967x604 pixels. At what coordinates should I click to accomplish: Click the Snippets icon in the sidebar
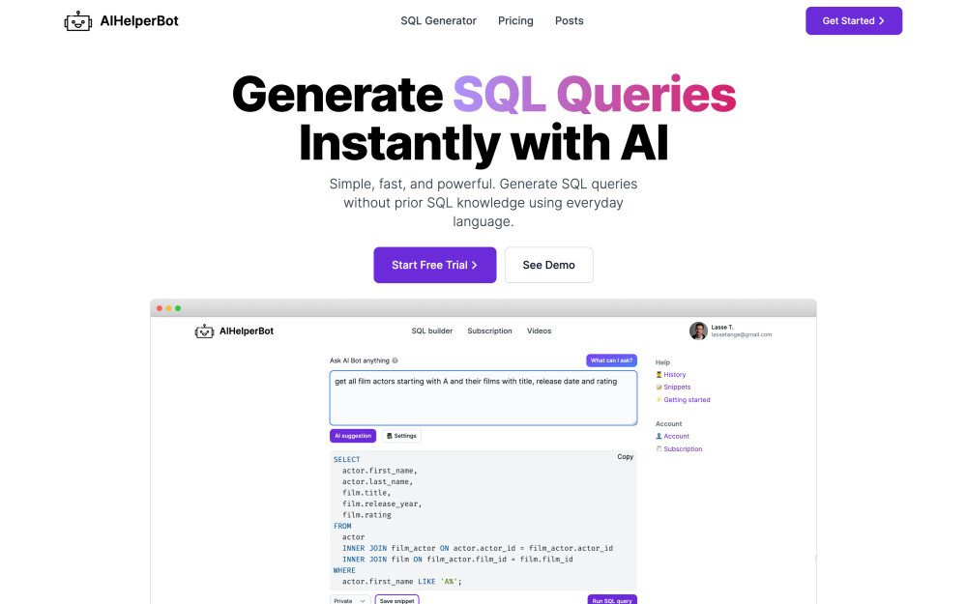(x=659, y=388)
